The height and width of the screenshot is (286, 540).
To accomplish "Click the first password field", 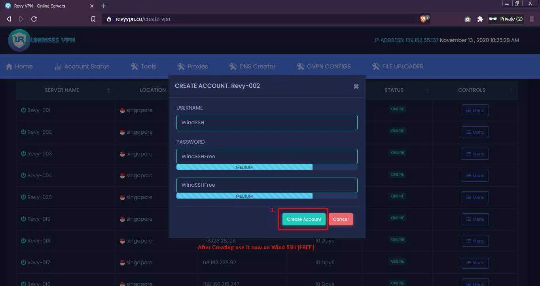I will (267, 156).
